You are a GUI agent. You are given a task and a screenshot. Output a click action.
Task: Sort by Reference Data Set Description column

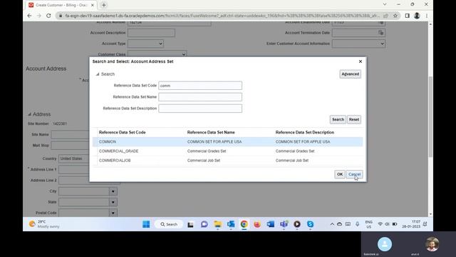click(x=305, y=132)
